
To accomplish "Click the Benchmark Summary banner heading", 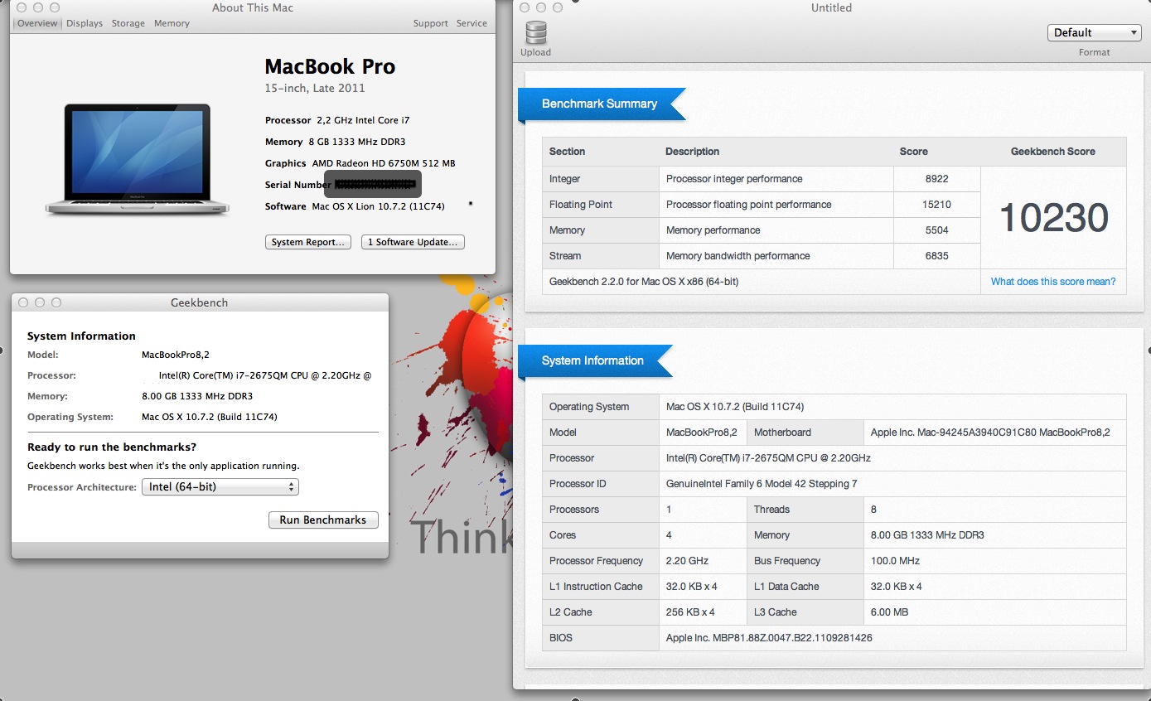I will (599, 104).
